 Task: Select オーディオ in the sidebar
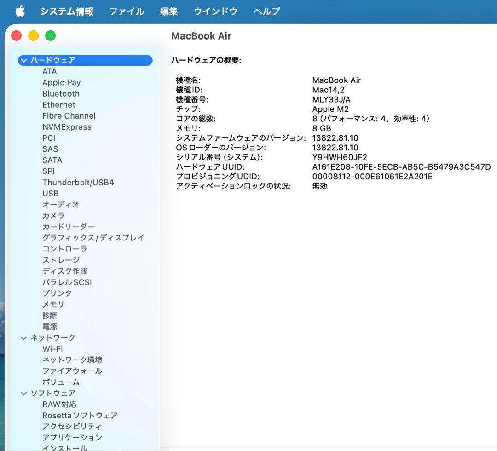(61, 205)
